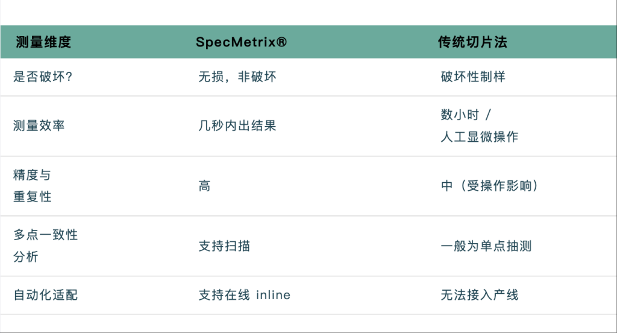This screenshot has height=333, width=617.
Task: Select the 精度与重复性 row label
Action: (33, 186)
